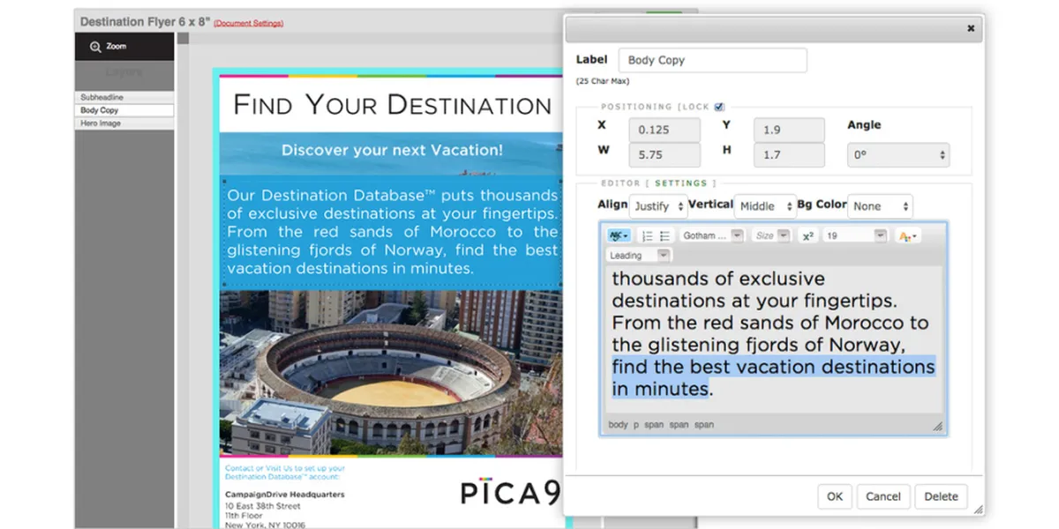Viewport: 1059px width, 529px height.
Task: Apply superscript formatting
Action: pos(807,236)
